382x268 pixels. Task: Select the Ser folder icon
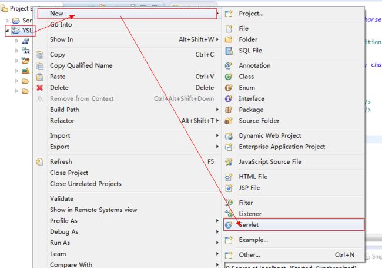click(x=16, y=21)
